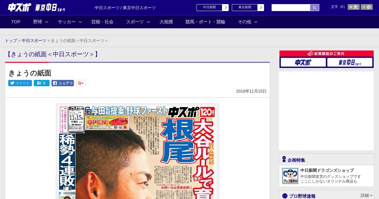
Task: Expand the 野球 dropdown chevron
Action: (47, 22)
